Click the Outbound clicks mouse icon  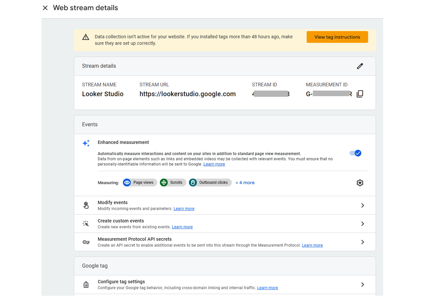point(193,183)
